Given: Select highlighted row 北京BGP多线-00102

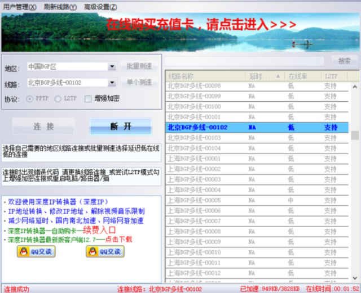Looking at the screenshot, I should pyautogui.click(x=257, y=128).
